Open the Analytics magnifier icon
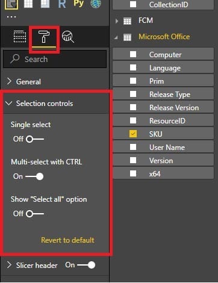The height and width of the screenshot is (283, 218). click(x=68, y=37)
